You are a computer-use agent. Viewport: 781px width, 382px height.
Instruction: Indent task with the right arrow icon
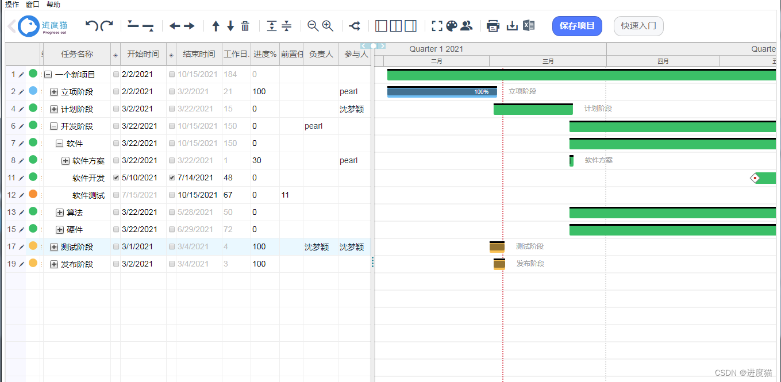coord(189,26)
